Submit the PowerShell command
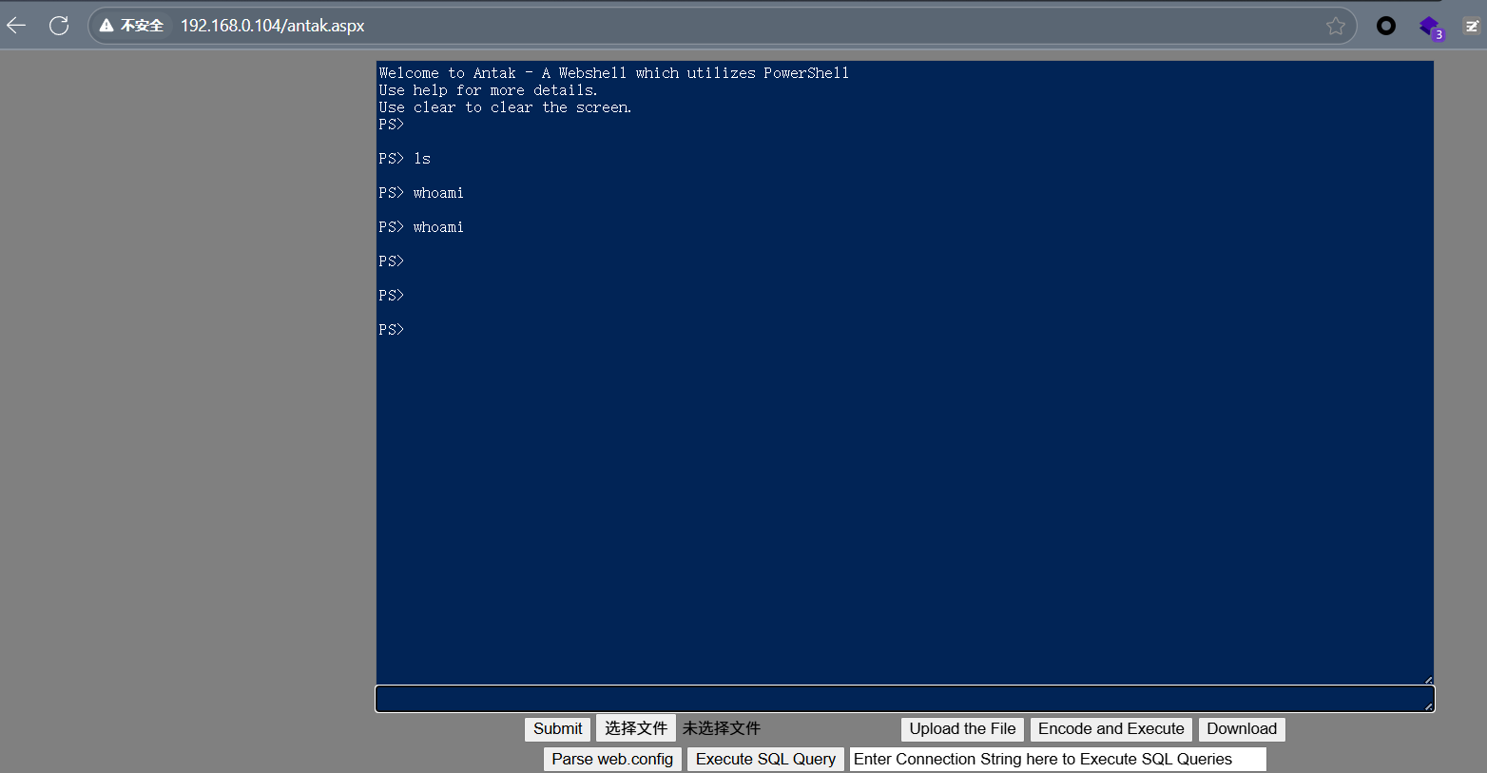Viewport: 1487px width, 773px height. 557,729
